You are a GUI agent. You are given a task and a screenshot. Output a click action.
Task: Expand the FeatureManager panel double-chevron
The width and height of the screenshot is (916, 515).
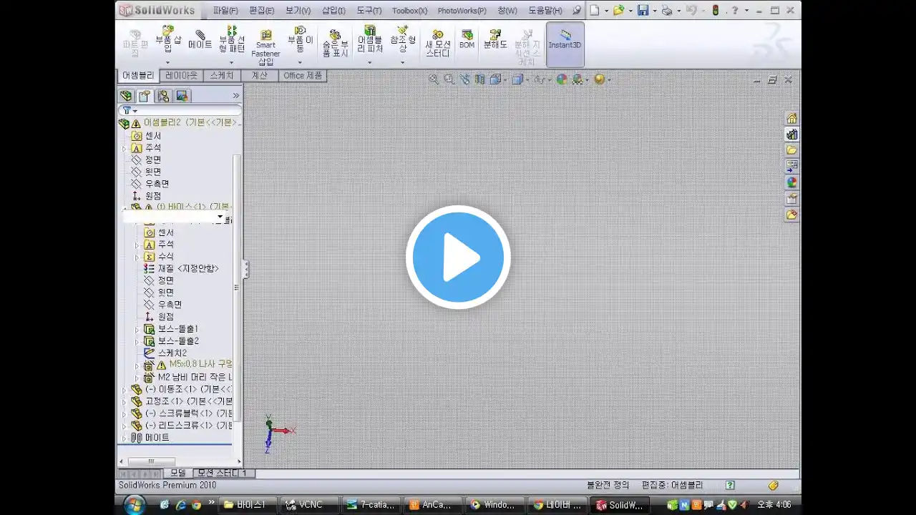tap(235, 96)
